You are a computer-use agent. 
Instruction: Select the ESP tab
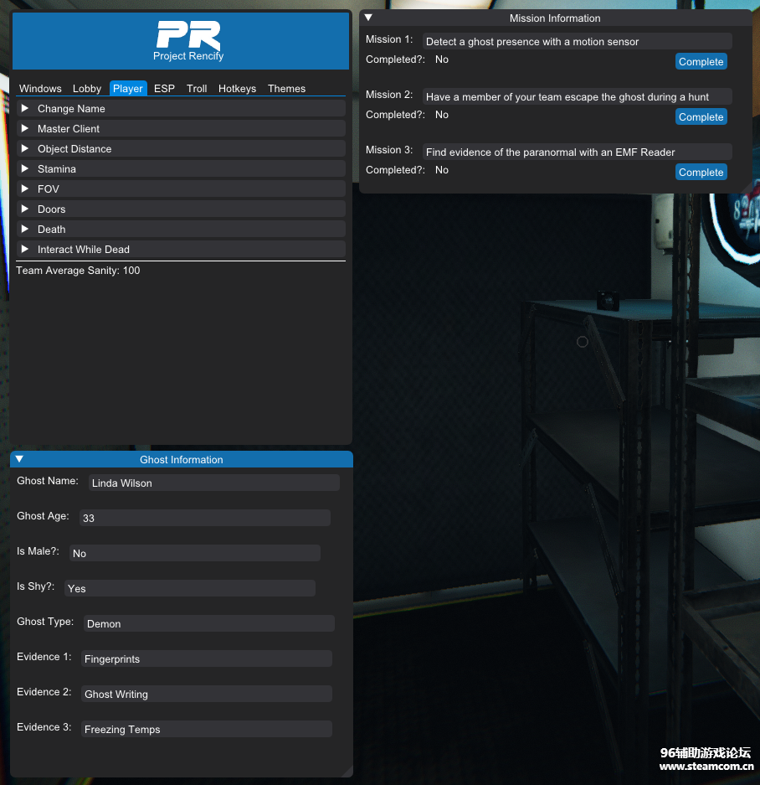(x=164, y=89)
